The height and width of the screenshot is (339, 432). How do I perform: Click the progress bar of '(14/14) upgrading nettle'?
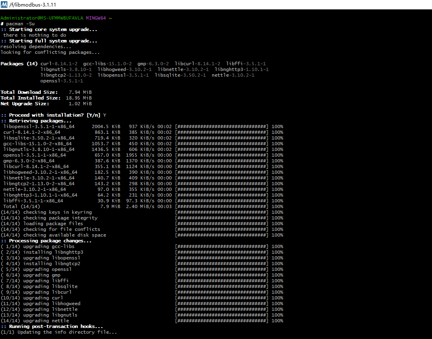(x=222, y=321)
